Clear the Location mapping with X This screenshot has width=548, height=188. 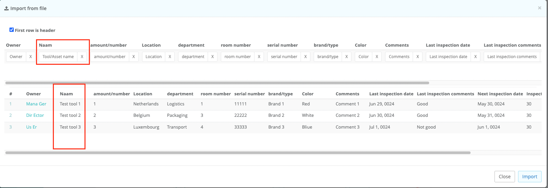coord(170,57)
